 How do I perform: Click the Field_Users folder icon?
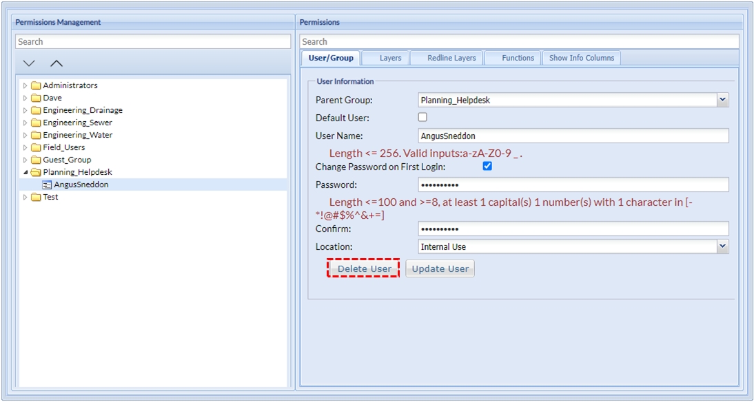(x=36, y=147)
